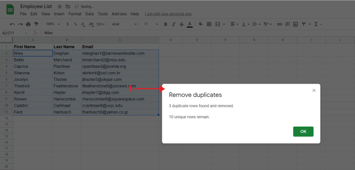The image size is (355, 170).
Task: Click cell with fhantusch0@yahoo.co.jp
Action: (120, 112)
